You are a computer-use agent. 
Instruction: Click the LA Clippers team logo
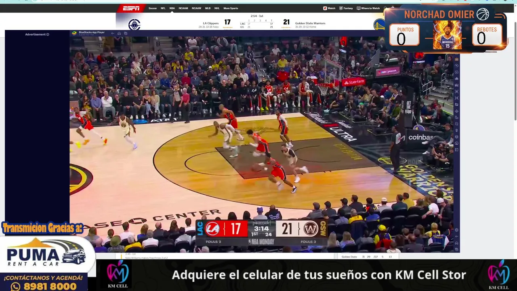134,25
